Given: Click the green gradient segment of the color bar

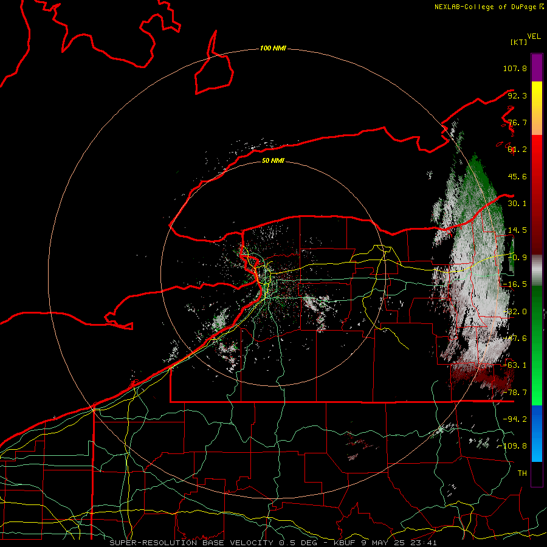Looking at the screenshot, I should 537,345.
